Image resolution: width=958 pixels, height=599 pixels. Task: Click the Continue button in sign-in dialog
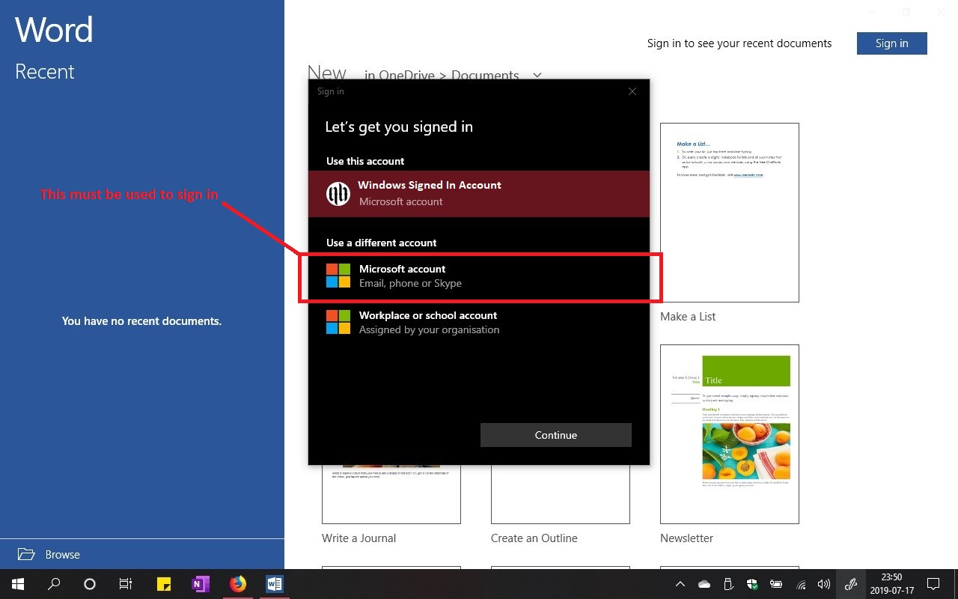556,435
